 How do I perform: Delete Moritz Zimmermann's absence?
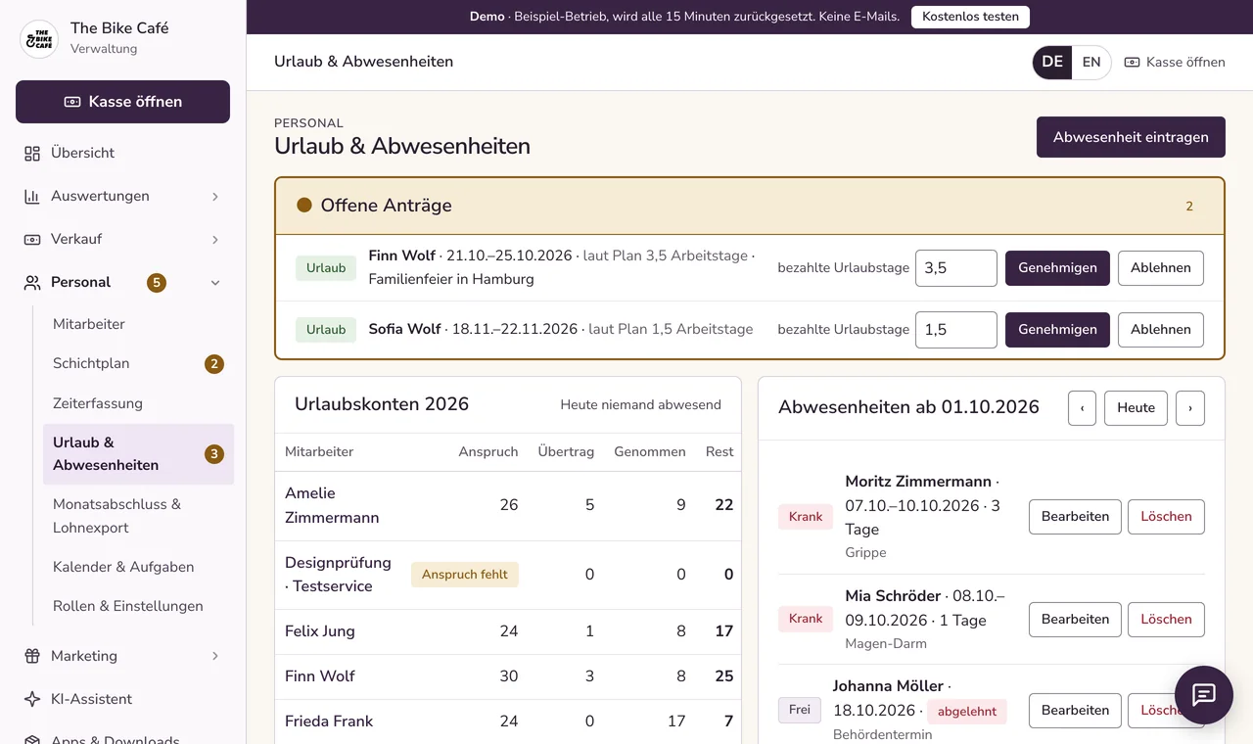(x=1166, y=517)
